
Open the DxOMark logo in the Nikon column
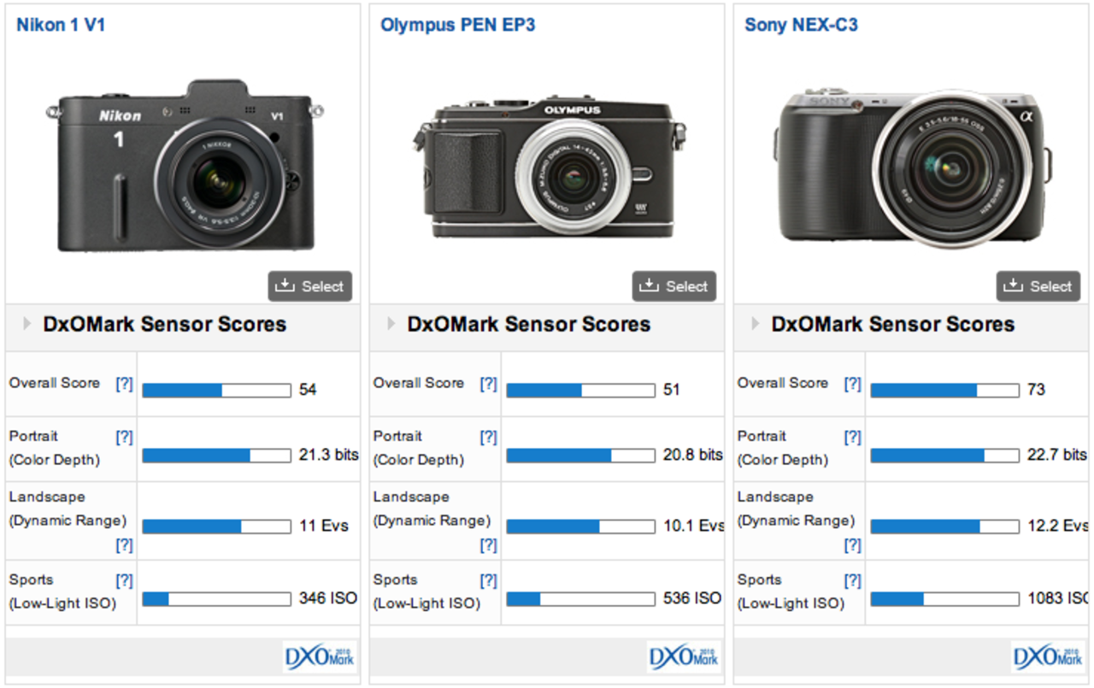coord(319,657)
